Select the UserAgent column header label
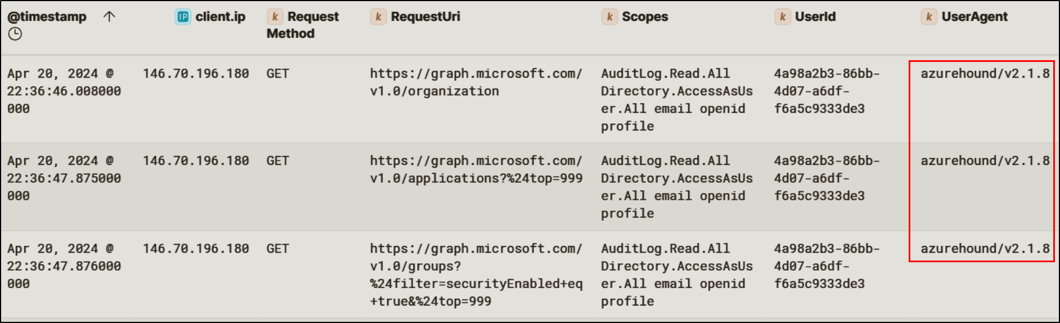Image resolution: width=1060 pixels, height=323 pixels. (974, 17)
